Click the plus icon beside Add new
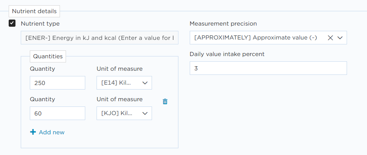The height and width of the screenshot is (155, 367). pyautogui.click(x=33, y=132)
